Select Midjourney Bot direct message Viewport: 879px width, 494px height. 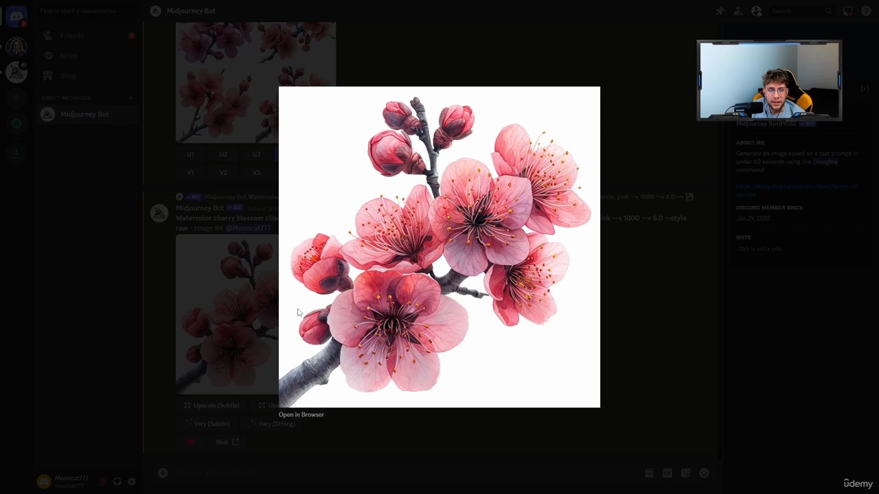click(87, 115)
